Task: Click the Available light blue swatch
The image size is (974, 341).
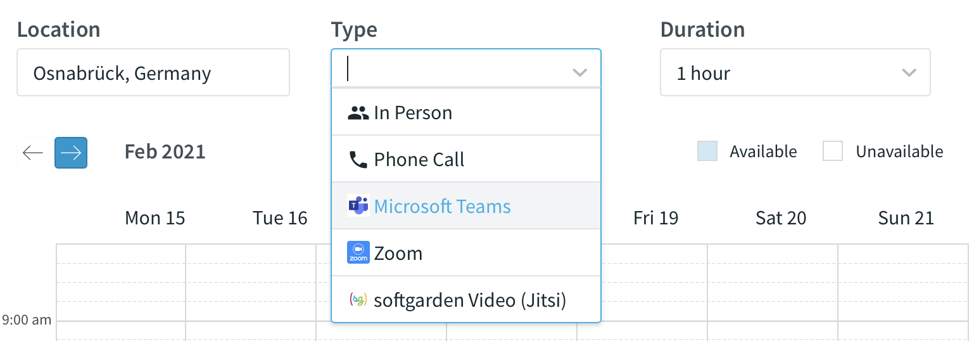Action: 707,151
